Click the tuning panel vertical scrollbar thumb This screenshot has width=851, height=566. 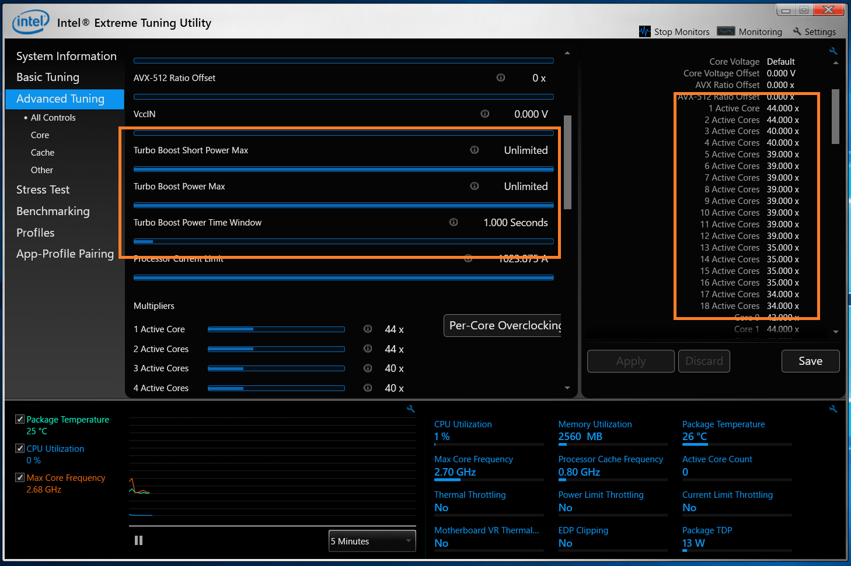(567, 162)
